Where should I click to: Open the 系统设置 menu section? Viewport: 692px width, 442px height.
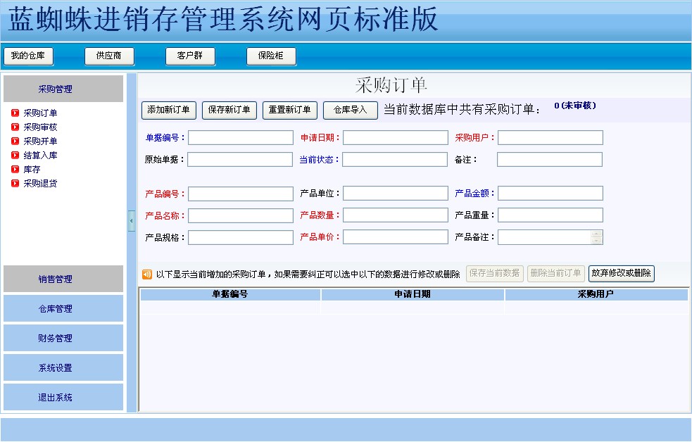pyautogui.click(x=63, y=367)
